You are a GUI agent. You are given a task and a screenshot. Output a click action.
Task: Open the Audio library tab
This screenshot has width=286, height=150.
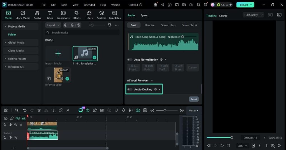(37, 15)
